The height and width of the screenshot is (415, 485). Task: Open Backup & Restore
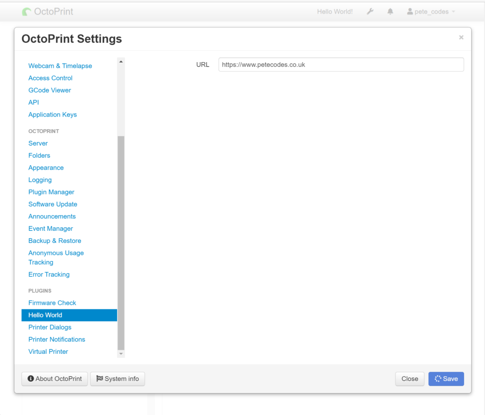pos(55,241)
